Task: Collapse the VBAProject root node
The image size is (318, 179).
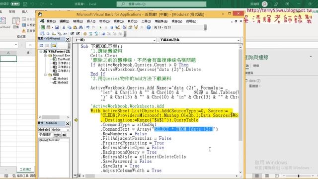Action: pyautogui.click(x=41, y=52)
